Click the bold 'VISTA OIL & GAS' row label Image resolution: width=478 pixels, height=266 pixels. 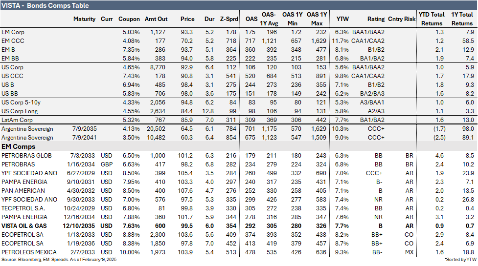(24, 226)
